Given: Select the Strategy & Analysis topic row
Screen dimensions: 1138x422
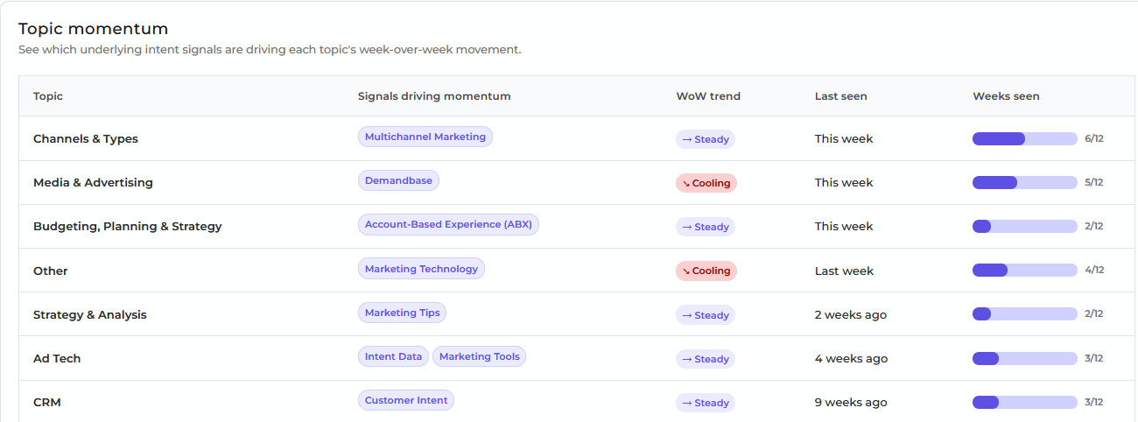Looking at the screenshot, I should click(578, 314).
